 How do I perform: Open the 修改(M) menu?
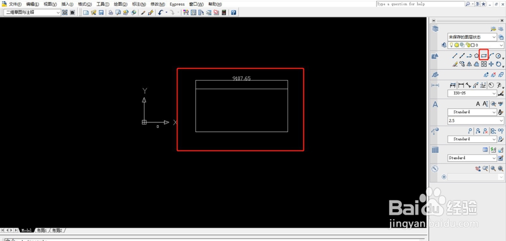(158, 4)
